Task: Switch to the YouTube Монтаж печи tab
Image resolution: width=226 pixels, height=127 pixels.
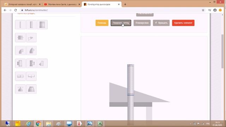Action: point(62,4)
